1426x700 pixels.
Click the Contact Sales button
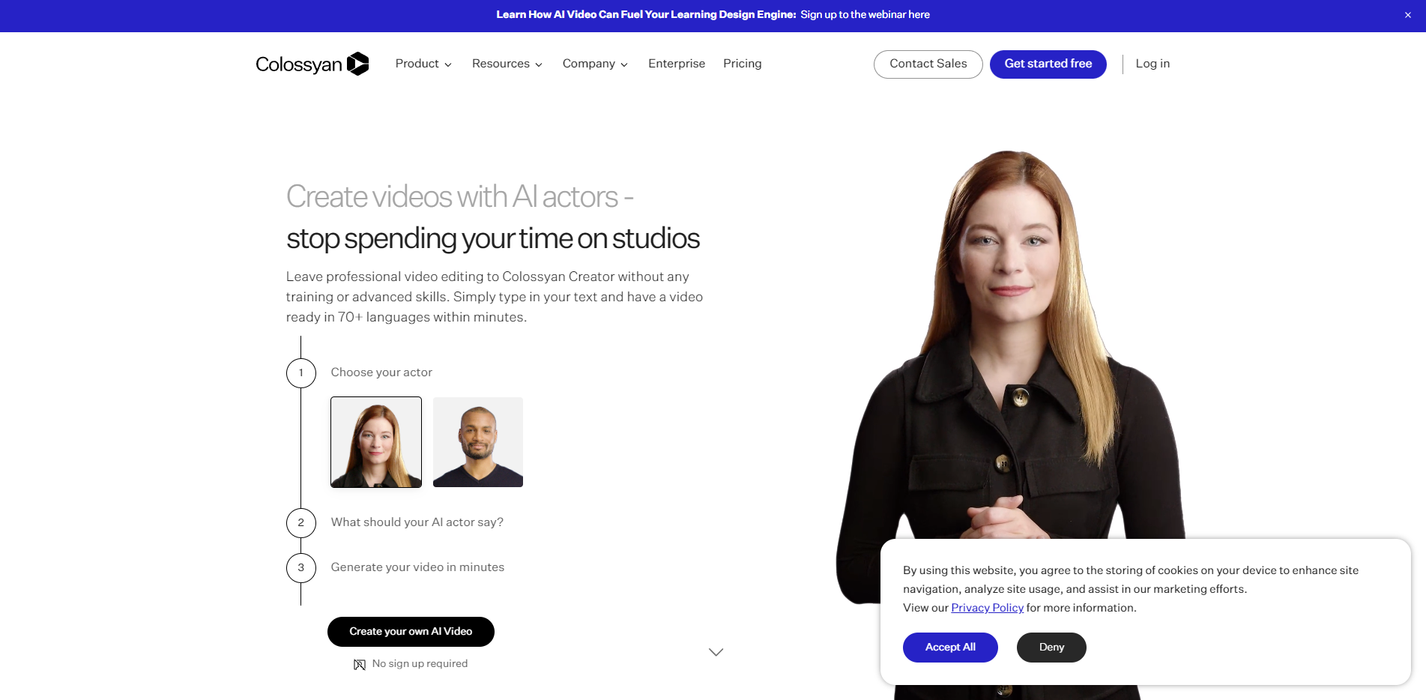[x=928, y=64]
